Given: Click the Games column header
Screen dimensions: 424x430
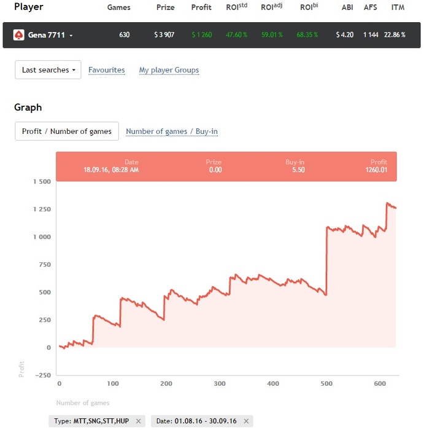Looking at the screenshot, I should click(118, 7).
